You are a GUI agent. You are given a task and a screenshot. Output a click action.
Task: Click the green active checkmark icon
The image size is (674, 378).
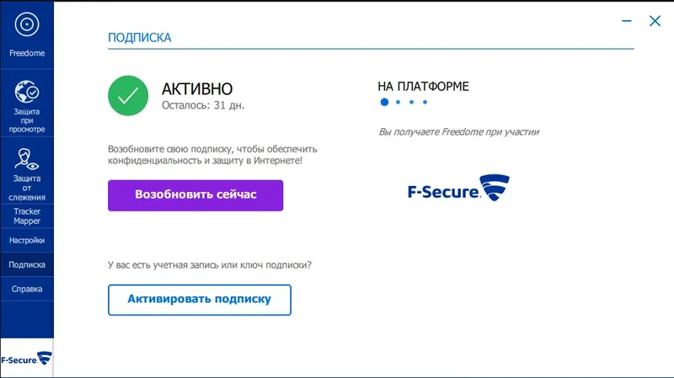click(128, 95)
